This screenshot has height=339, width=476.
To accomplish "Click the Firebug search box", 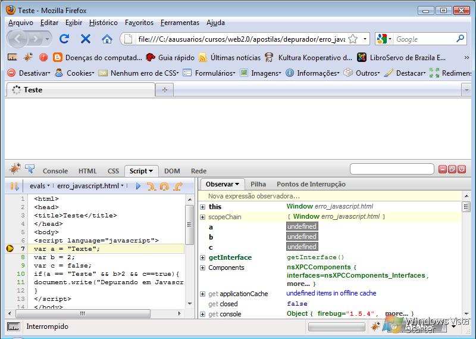I will coord(392,169).
